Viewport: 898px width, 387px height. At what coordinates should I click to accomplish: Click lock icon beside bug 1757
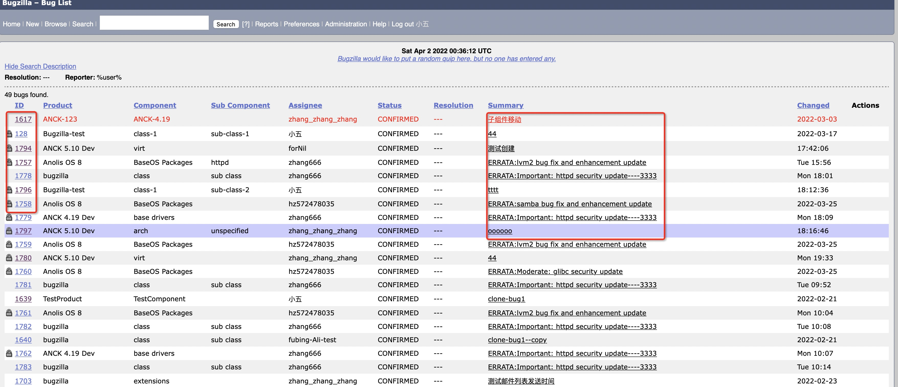[x=9, y=162]
